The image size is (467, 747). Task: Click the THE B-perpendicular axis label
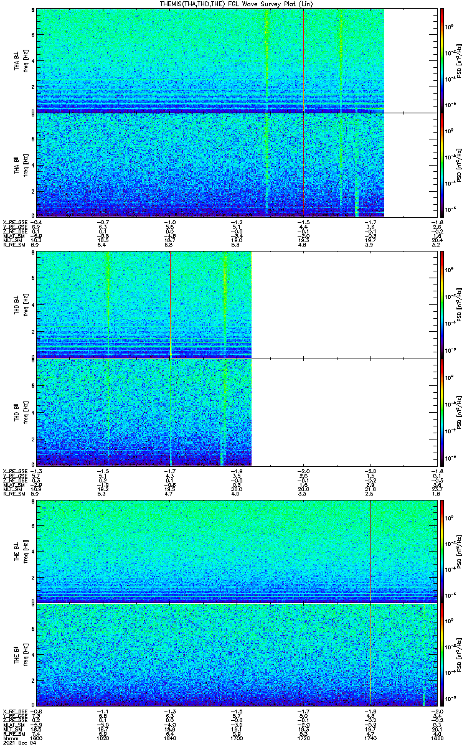pos(17,551)
